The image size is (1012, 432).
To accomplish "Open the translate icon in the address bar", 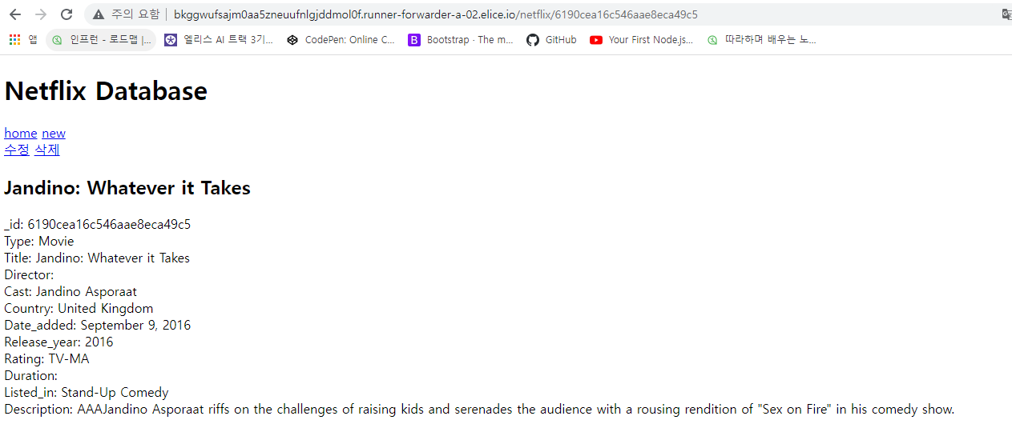I will click(x=1006, y=14).
